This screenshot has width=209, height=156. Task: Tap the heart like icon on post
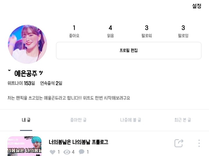[x=53, y=152]
